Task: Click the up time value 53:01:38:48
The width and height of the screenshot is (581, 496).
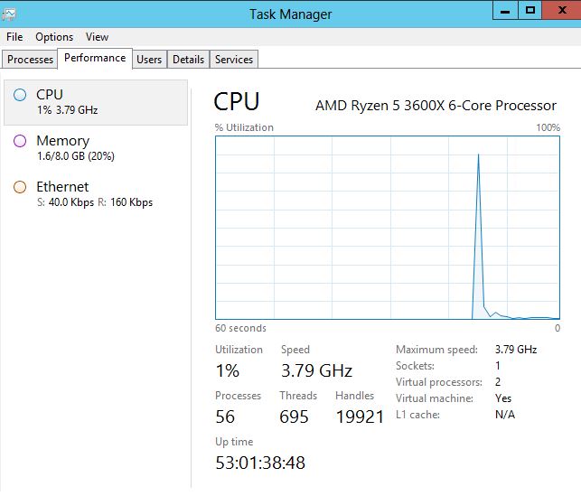Action: pos(260,463)
